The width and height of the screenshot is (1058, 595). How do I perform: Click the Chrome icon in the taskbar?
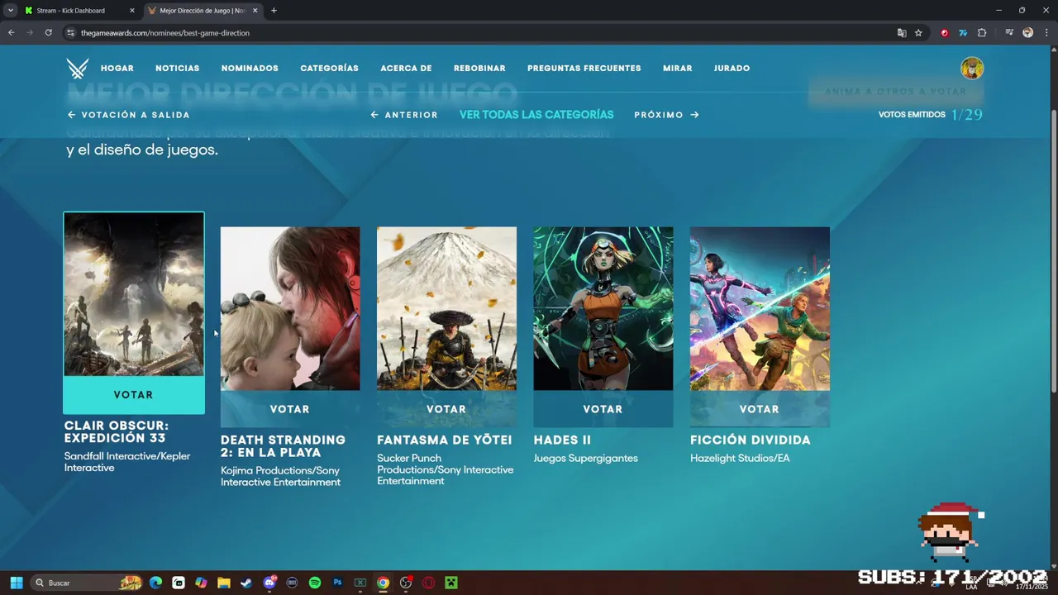[383, 583]
